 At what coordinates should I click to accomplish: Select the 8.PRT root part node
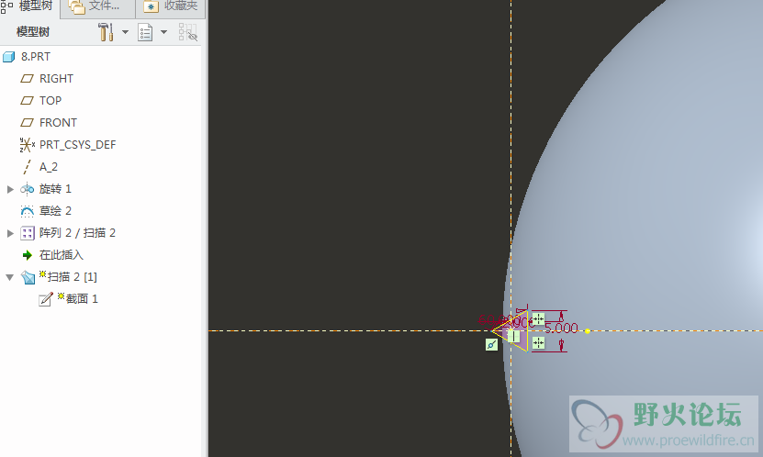pos(36,56)
